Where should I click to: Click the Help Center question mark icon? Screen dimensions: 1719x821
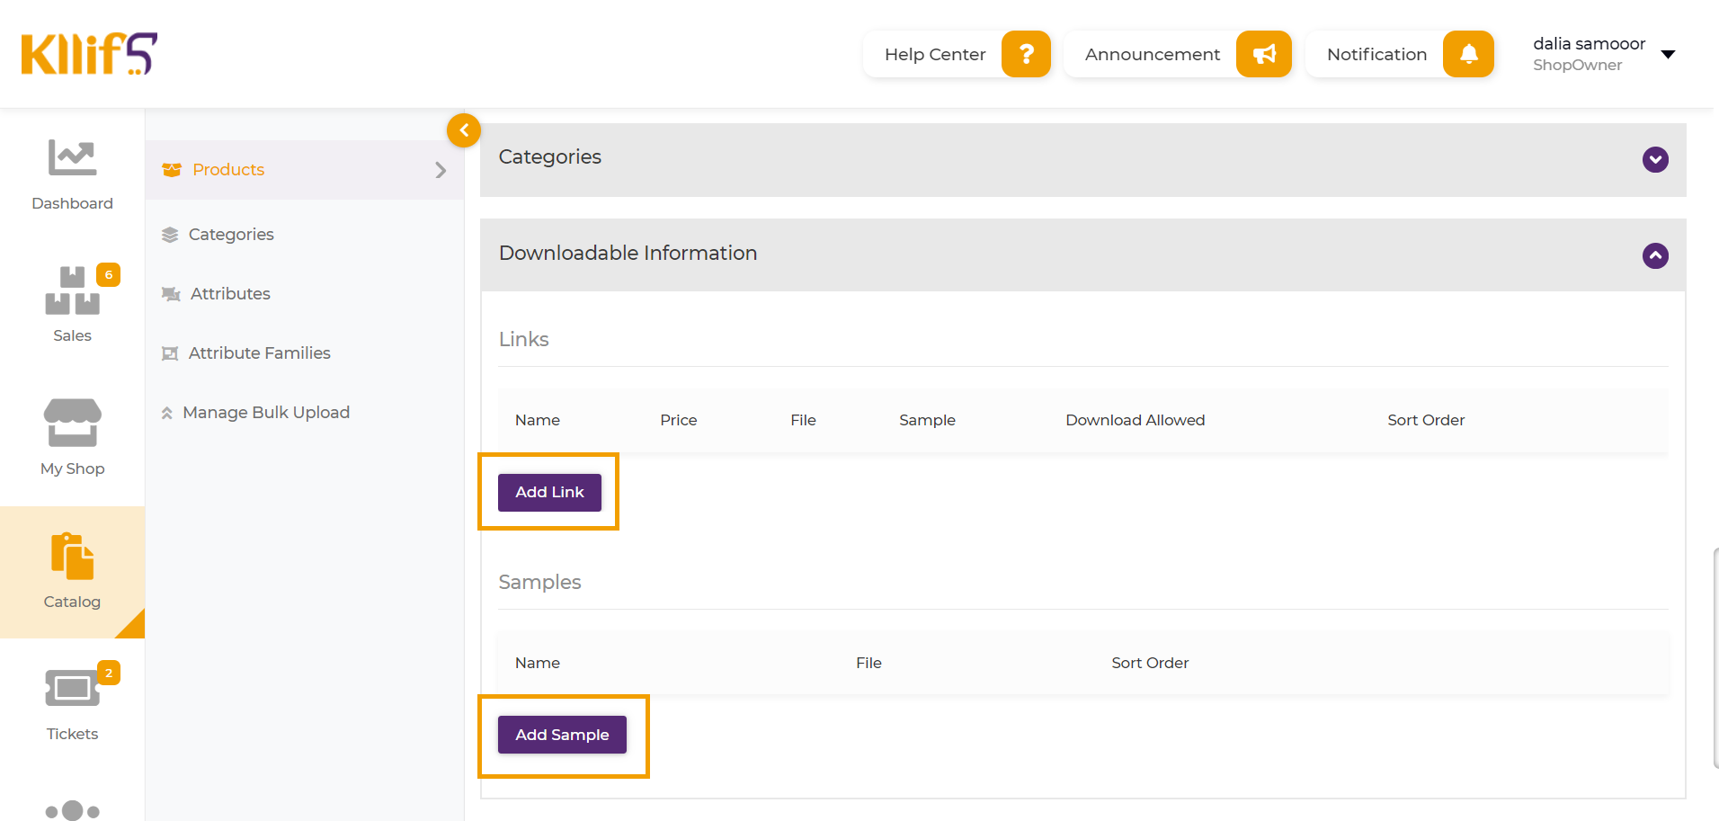[x=1026, y=54]
